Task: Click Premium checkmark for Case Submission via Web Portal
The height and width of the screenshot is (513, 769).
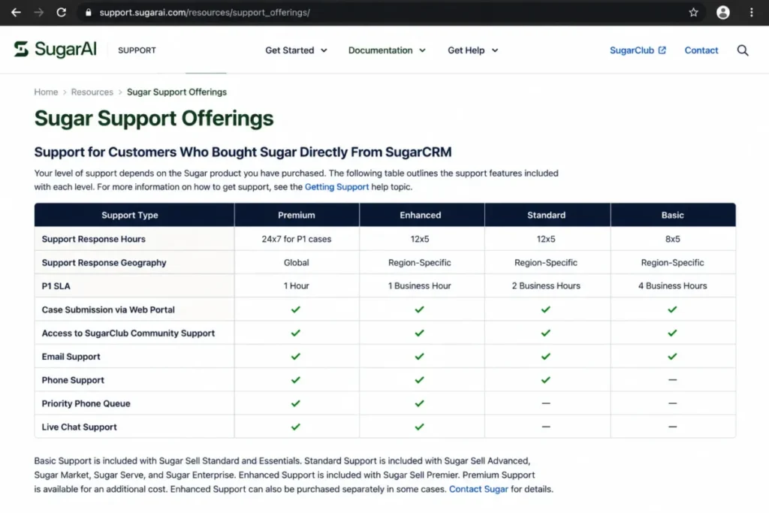Action: pyautogui.click(x=296, y=309)
